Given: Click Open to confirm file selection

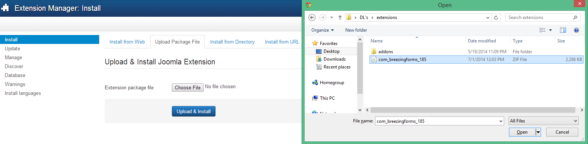Looking at the screenshot, I should point(522,132).
